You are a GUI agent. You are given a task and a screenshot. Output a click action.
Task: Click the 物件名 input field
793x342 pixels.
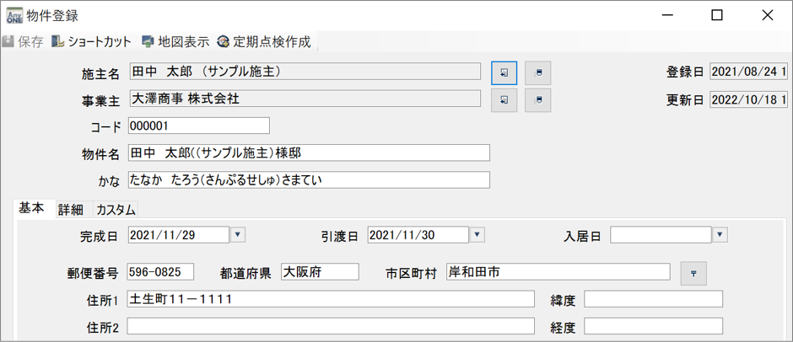tap(309, 153)
